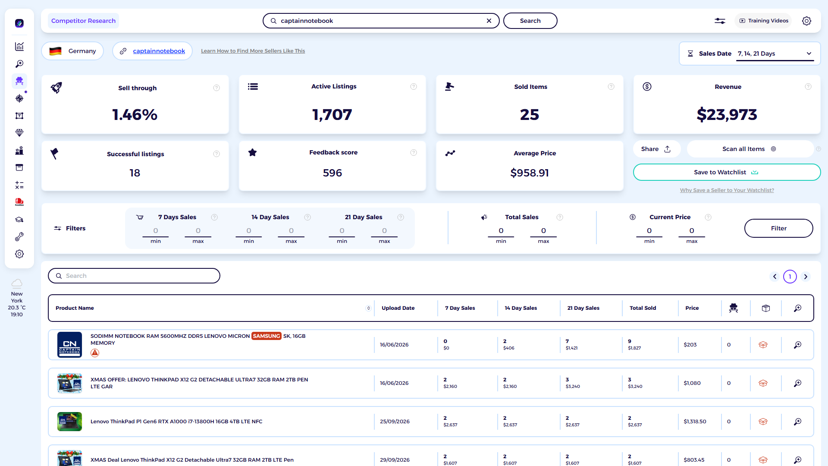Focus the 7 Days Sales min field
The image size is (828, 466).
pyautogui.click(x=156, y=231)
